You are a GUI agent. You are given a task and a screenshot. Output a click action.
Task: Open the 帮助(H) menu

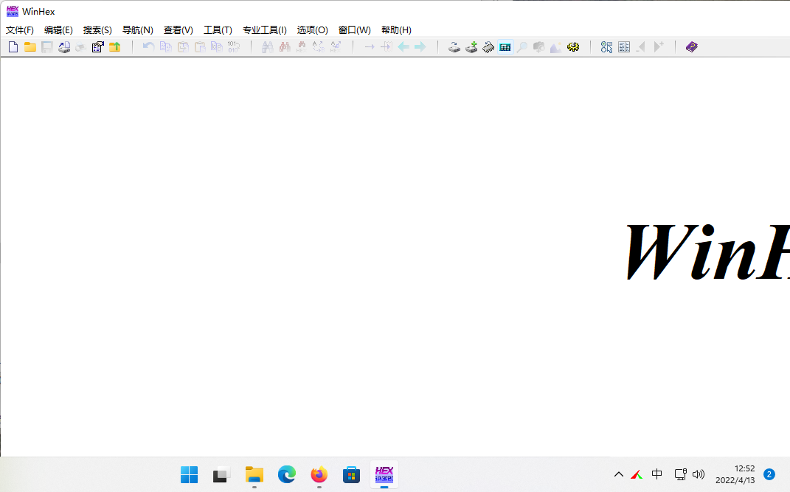click(x=396, y=30)
